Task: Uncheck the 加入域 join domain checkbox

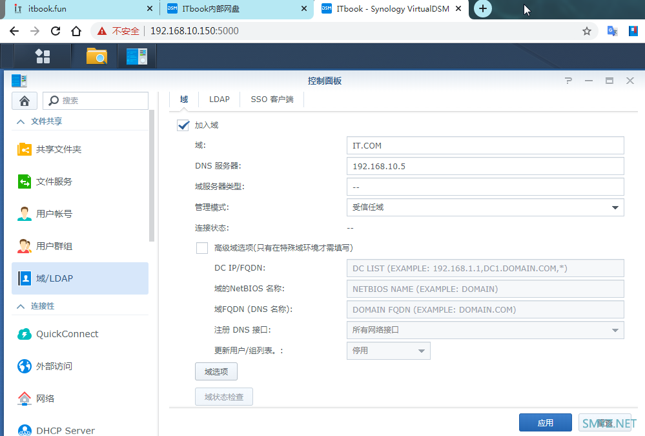Action: point(183,125)
